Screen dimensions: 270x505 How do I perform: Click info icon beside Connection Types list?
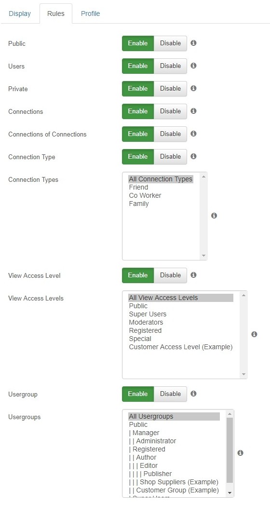[x=214, y=216]
